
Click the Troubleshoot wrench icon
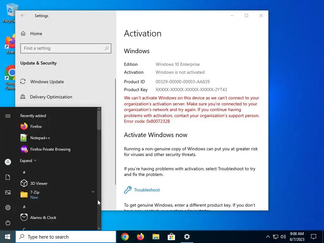tap(128, 190)
